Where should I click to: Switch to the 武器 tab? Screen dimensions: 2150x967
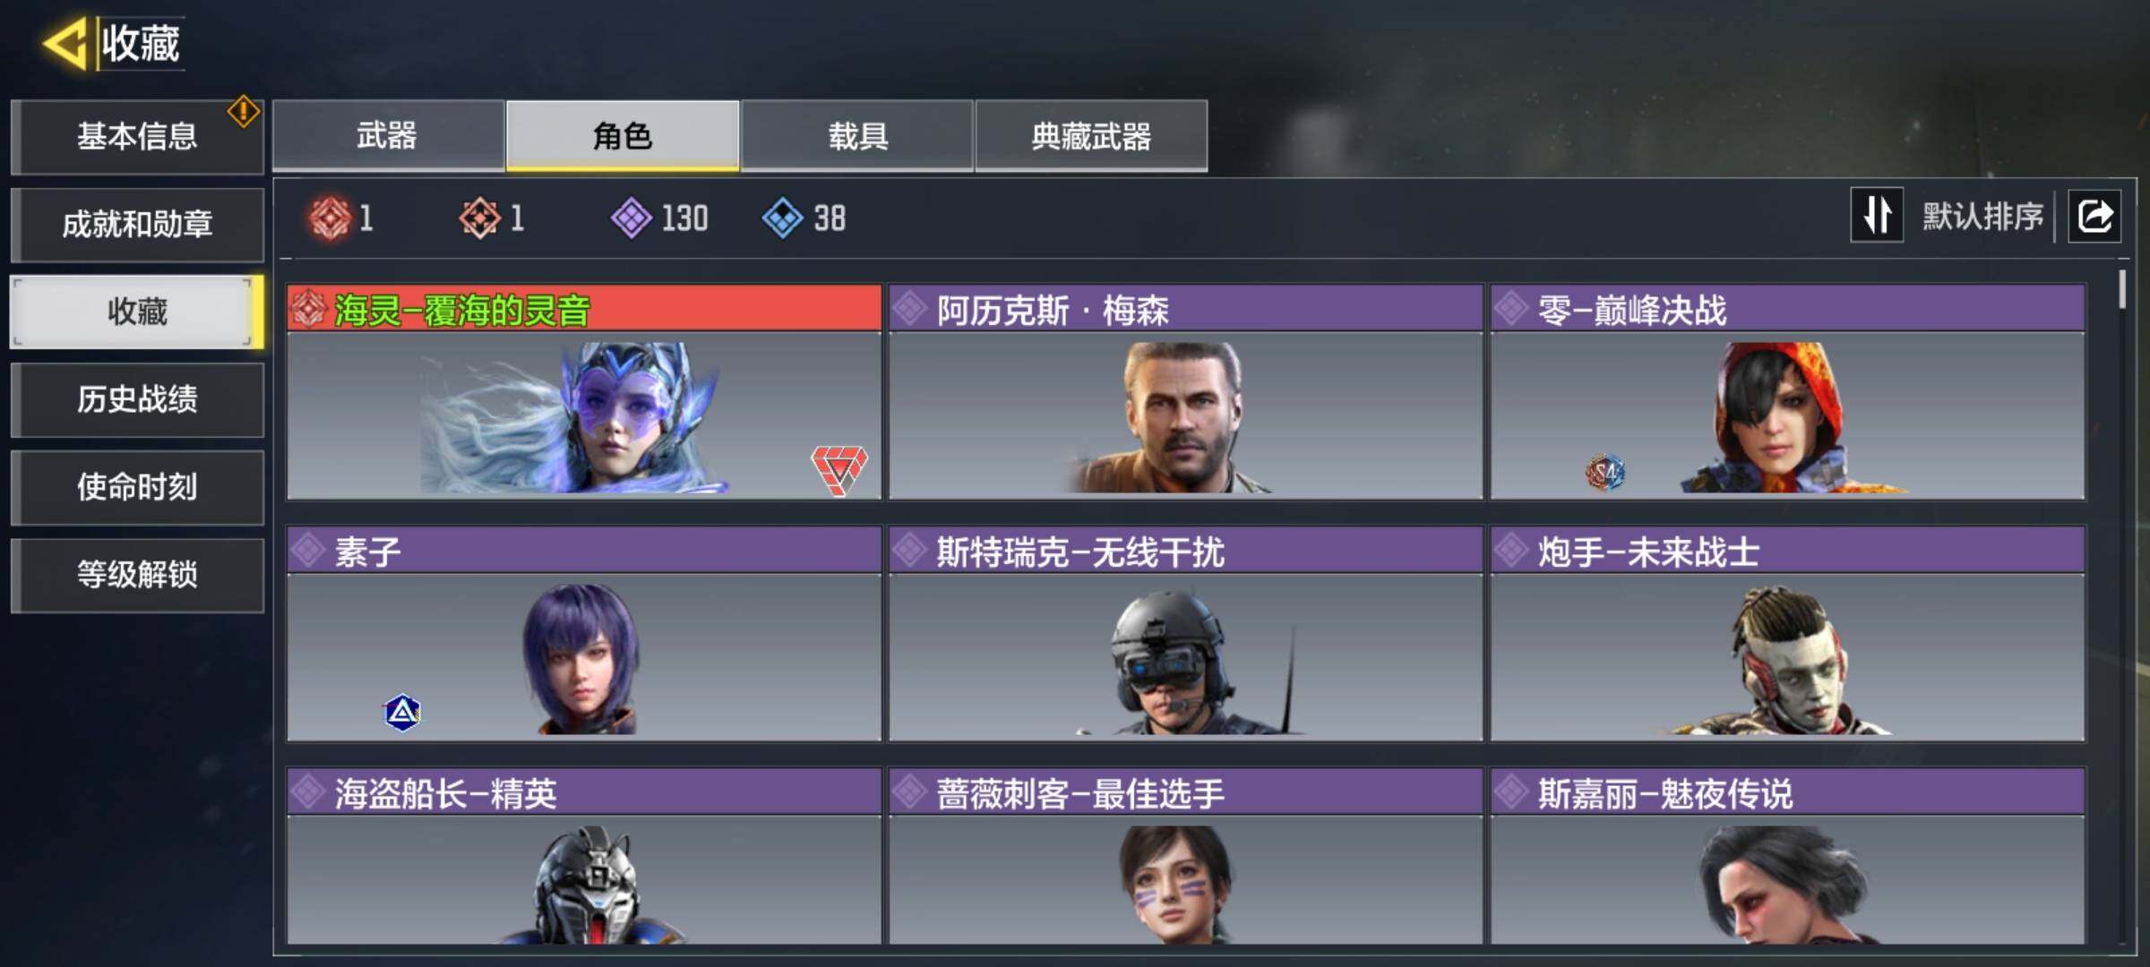pos(388,135)
